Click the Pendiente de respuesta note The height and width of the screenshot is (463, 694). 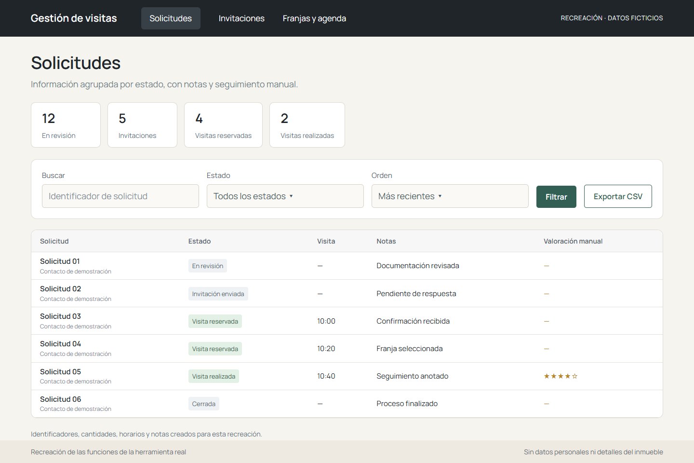(416, 294)
